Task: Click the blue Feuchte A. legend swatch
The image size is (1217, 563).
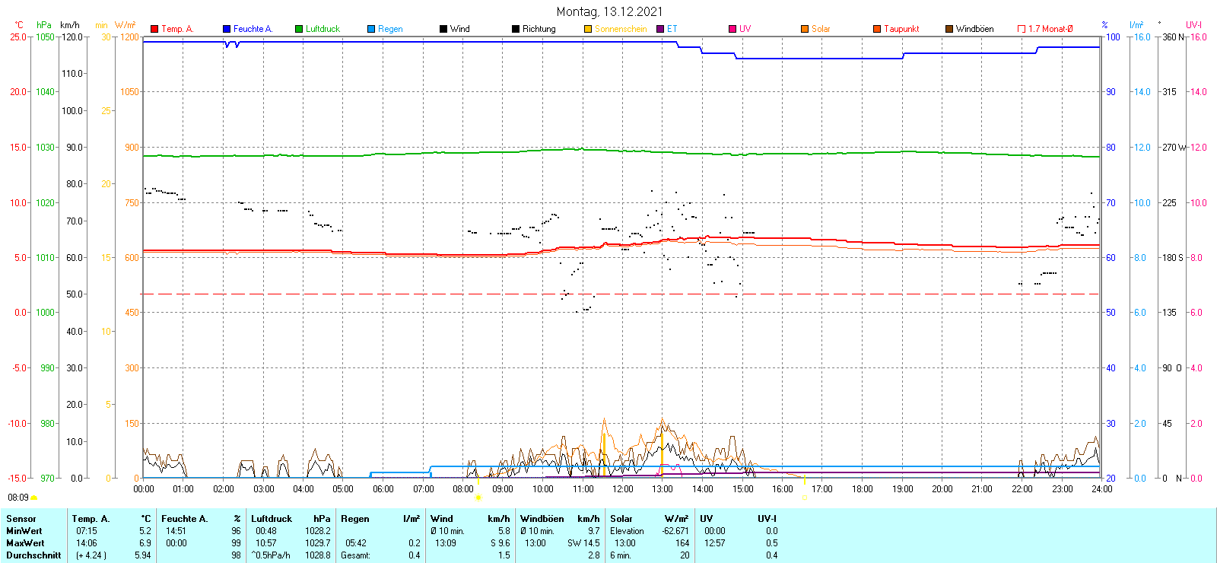Action: [227, 29]
